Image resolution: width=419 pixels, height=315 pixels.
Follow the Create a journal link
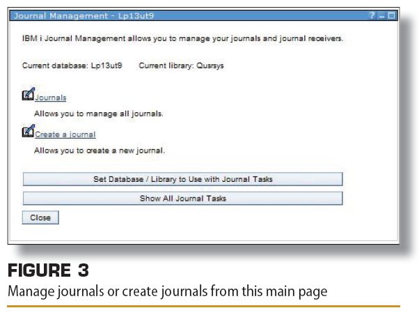pos(65,135)
